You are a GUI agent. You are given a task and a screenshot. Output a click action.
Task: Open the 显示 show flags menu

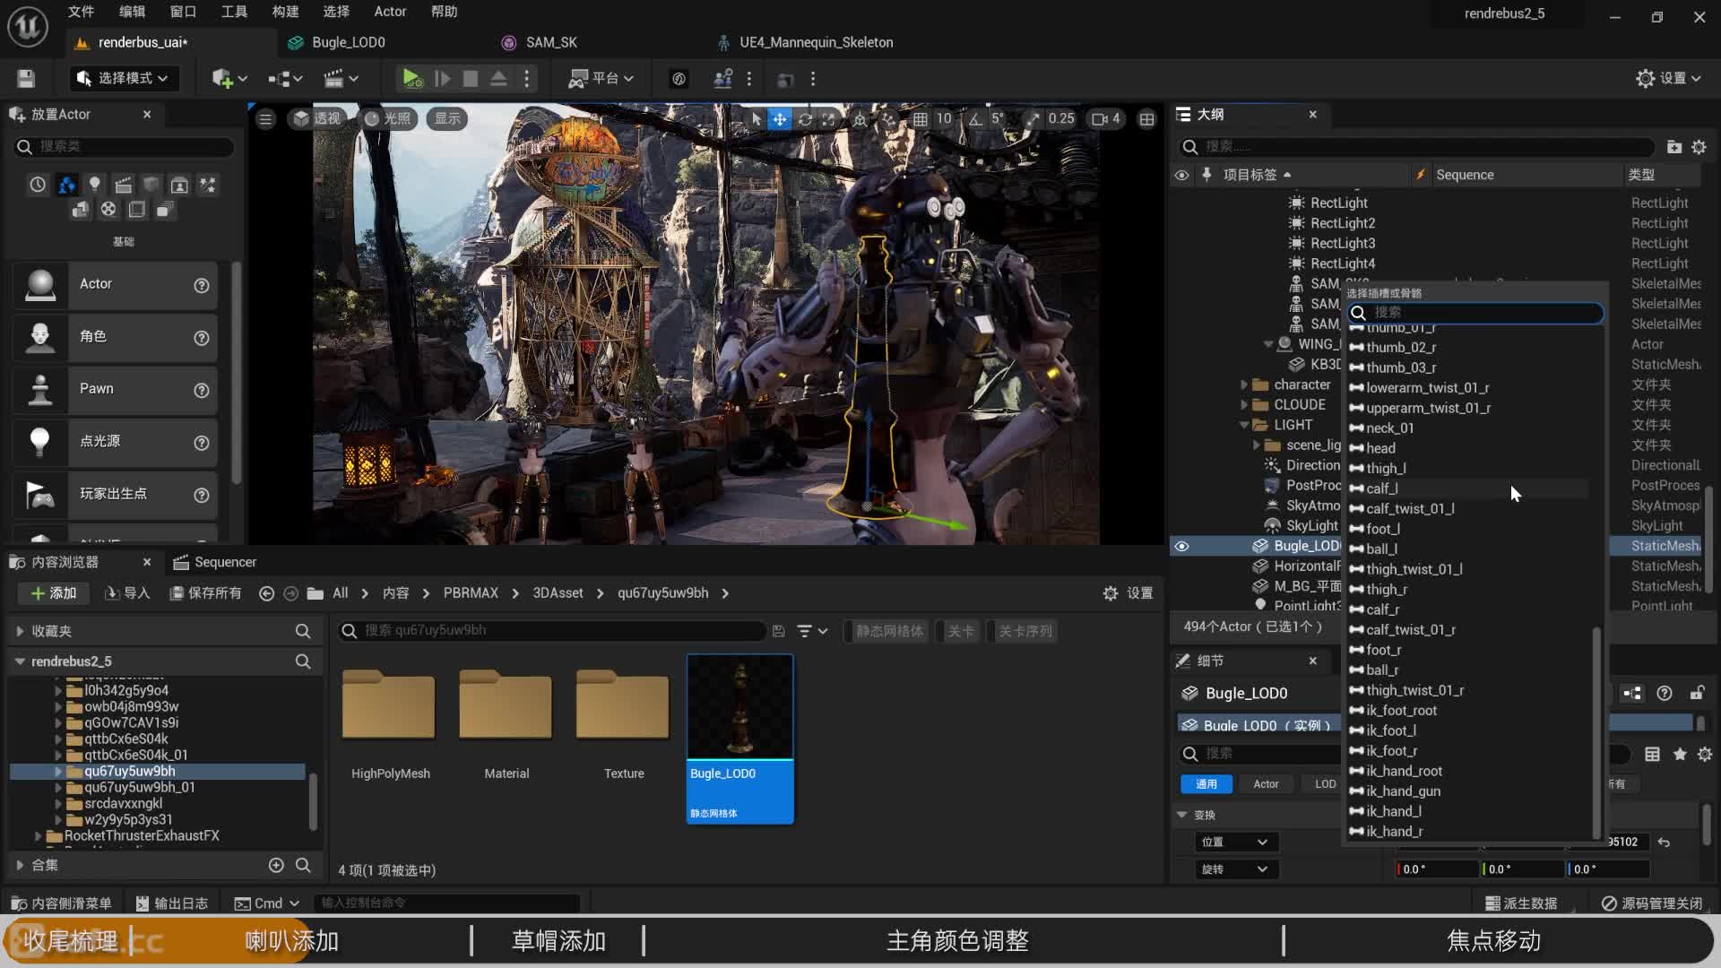coord(447,118)
